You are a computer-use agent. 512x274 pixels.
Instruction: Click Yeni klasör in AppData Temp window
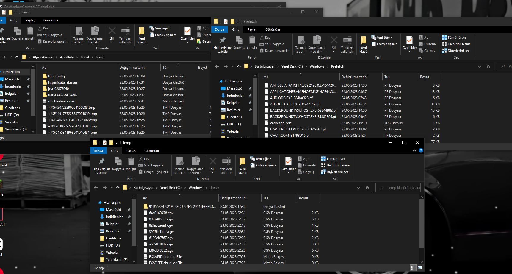(142, 35)
